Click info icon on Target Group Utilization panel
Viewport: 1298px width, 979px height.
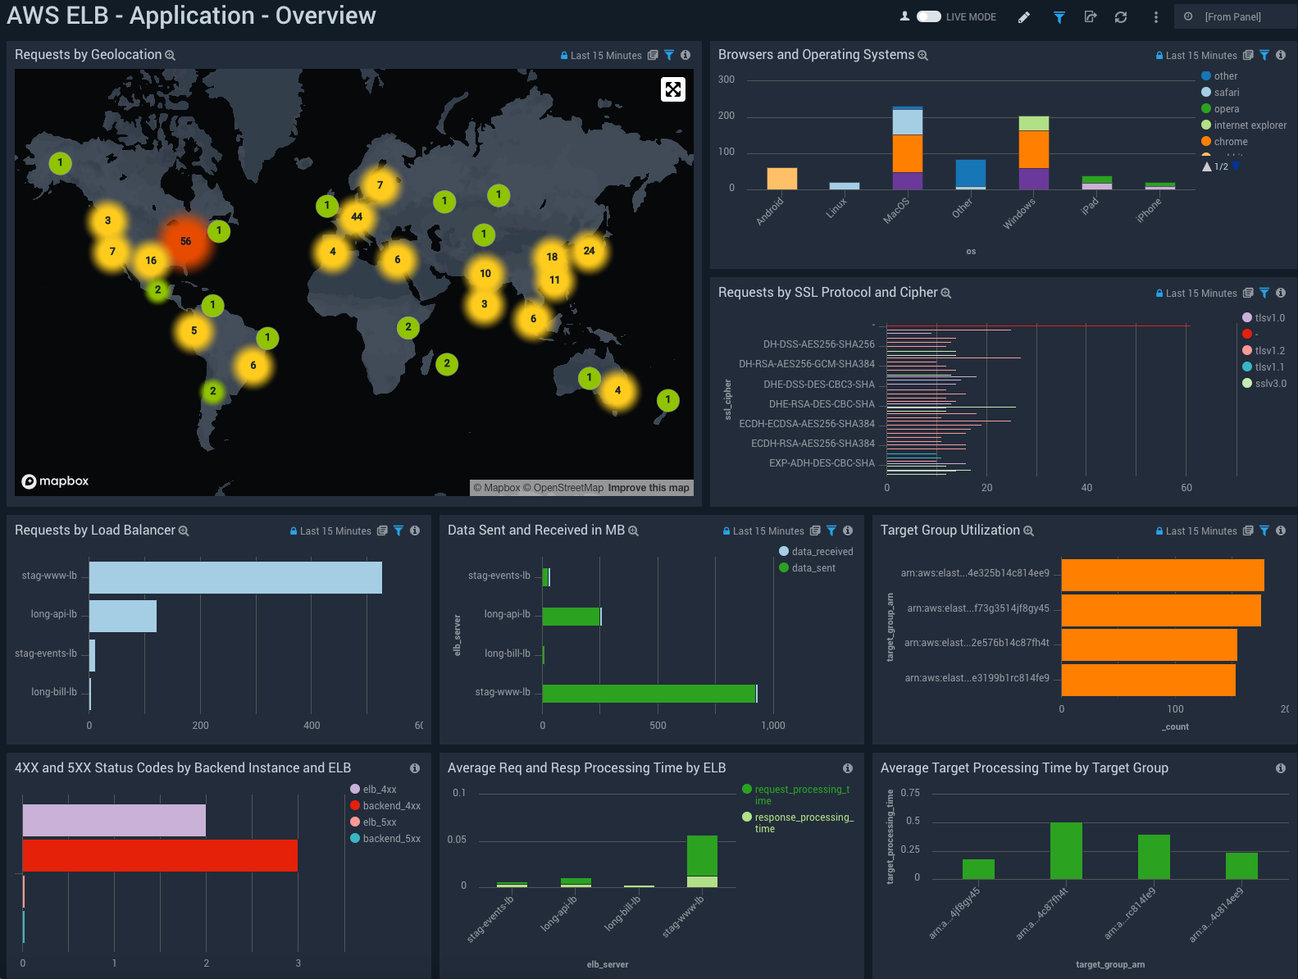tap(1281, 530)
